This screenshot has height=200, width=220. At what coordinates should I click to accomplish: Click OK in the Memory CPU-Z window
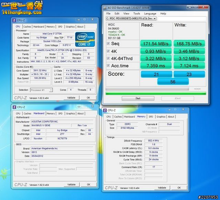pos(179,188)
